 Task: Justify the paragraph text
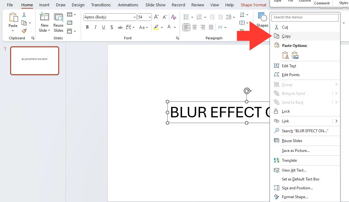pos(211,27)
